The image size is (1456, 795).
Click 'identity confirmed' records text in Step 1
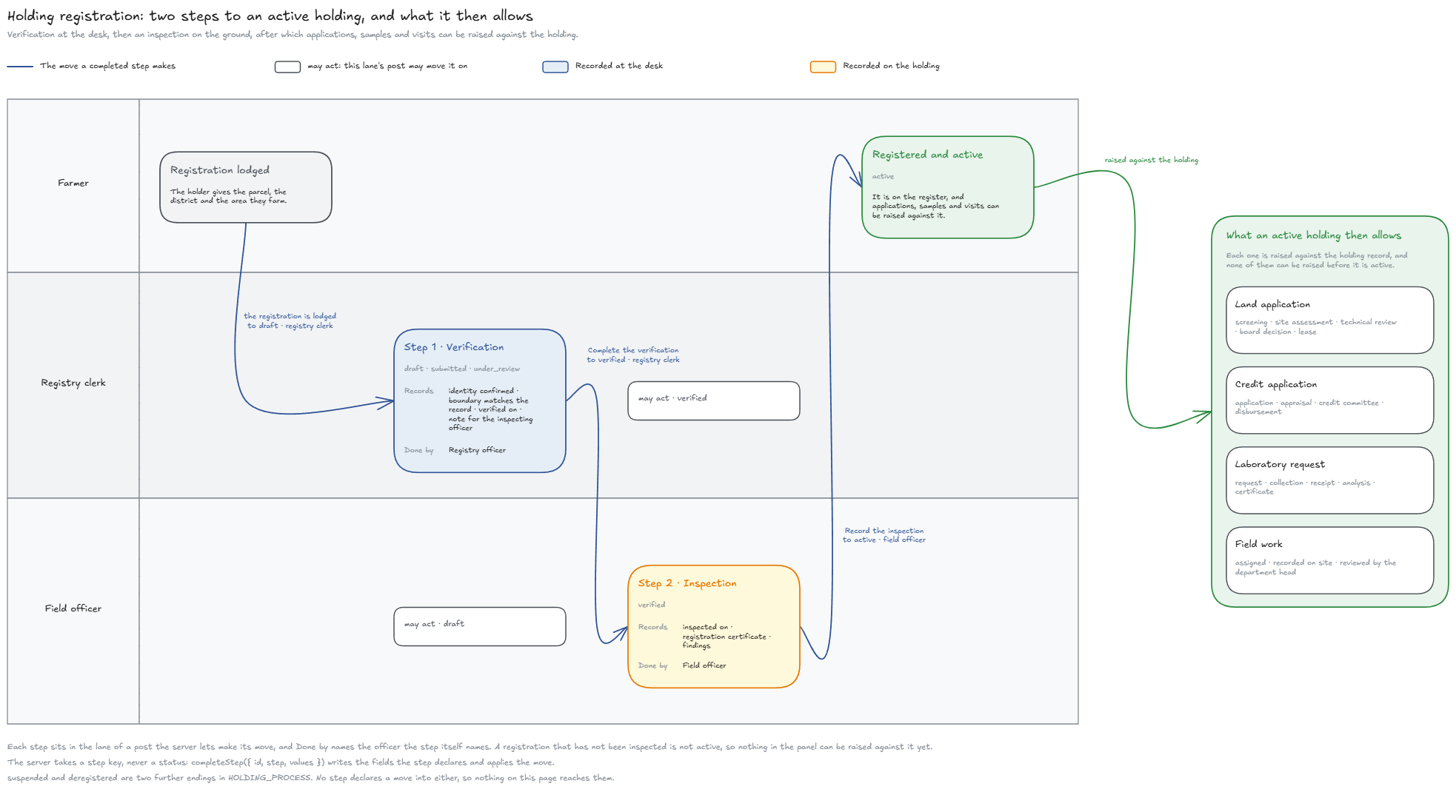click(490, 409)
